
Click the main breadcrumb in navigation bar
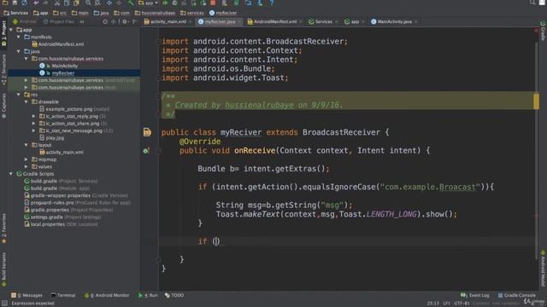click(79, 13)
